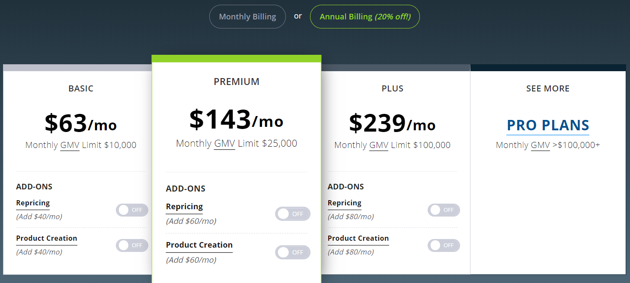
Task: Open the Repricing details under Plus
Action: point(344,203)
